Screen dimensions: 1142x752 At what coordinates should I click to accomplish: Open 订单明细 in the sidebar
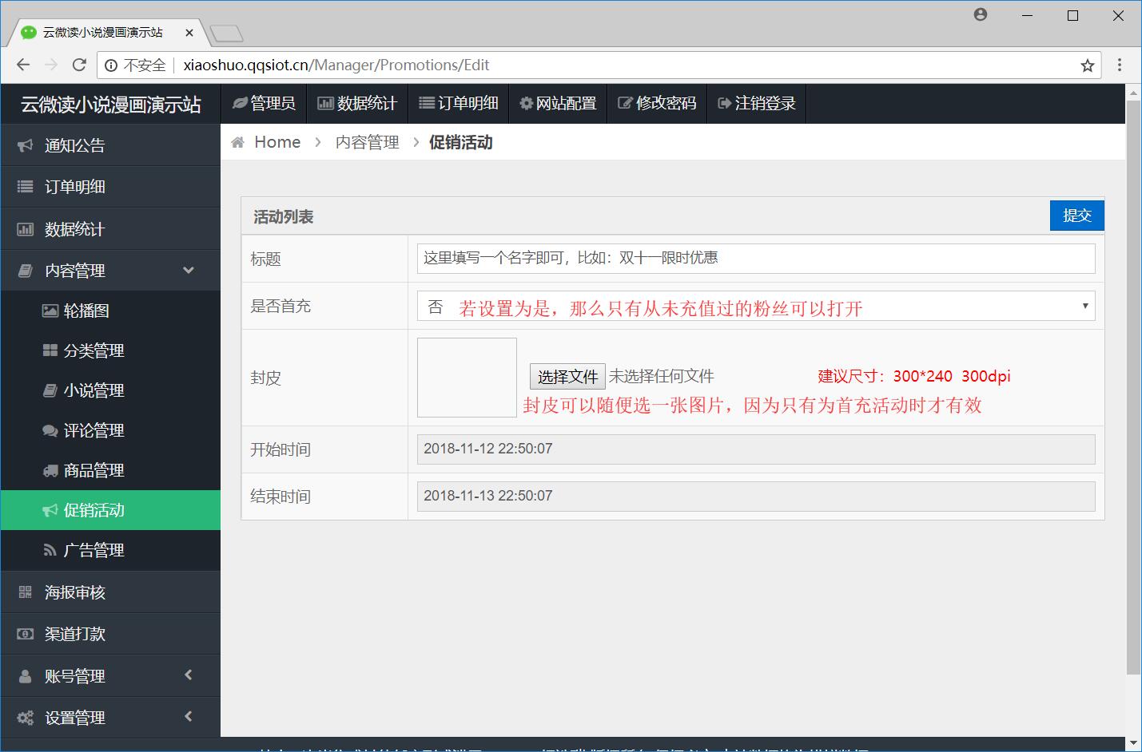(x=110, y=187)
